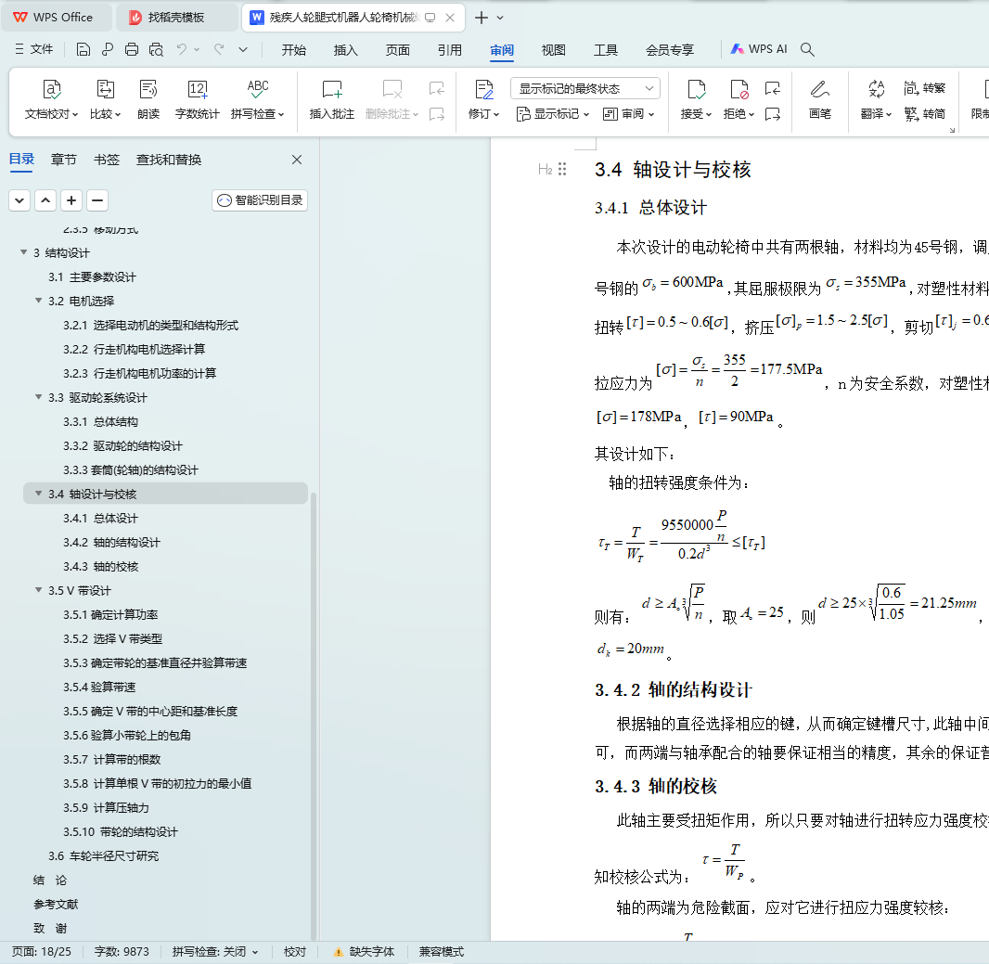
Task: Toggle 拼写检查 status in status bar
Action: point(215,951)
